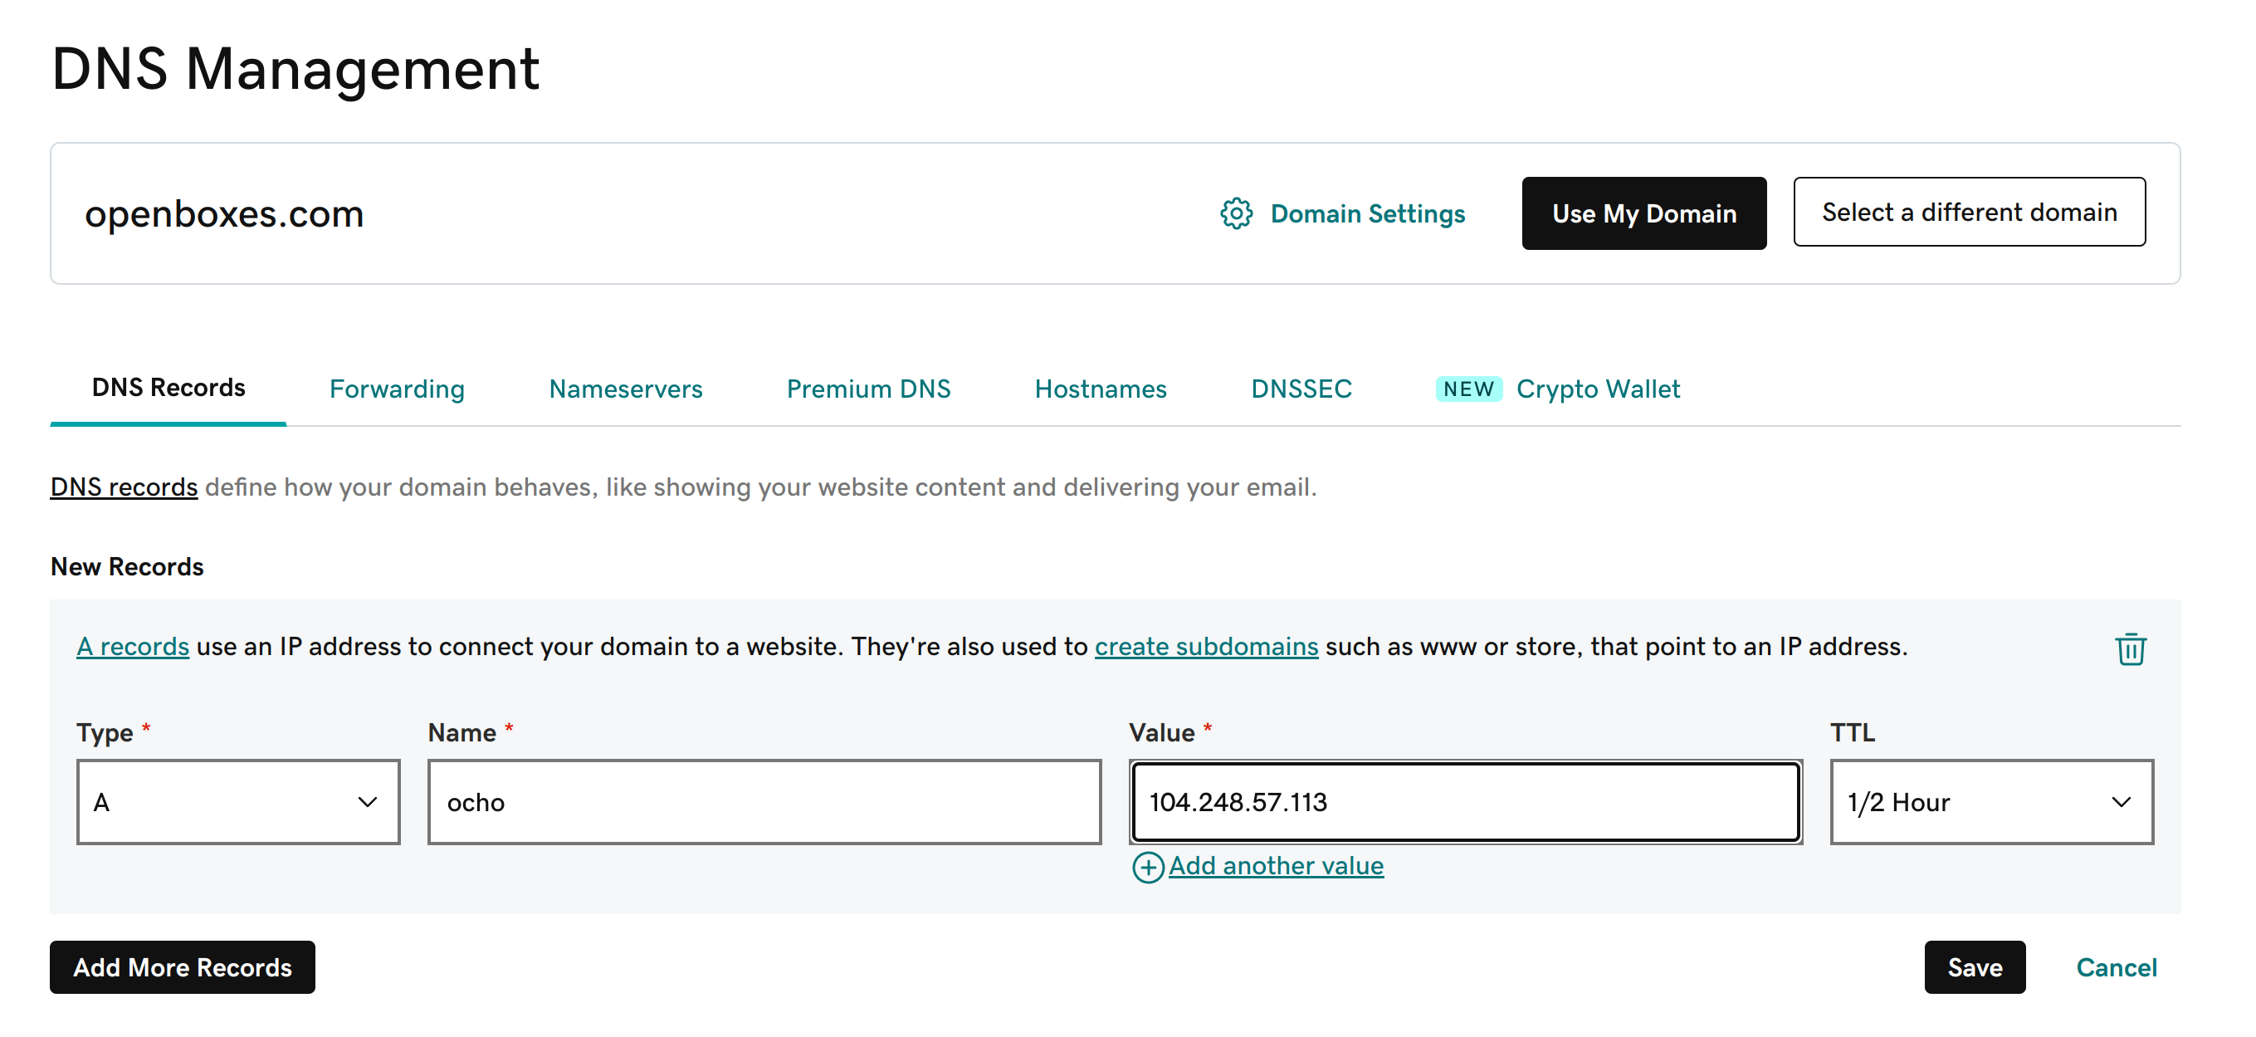Open the Forwarding tab
Screen dimensions: 2256x1037
coord(397,389)
